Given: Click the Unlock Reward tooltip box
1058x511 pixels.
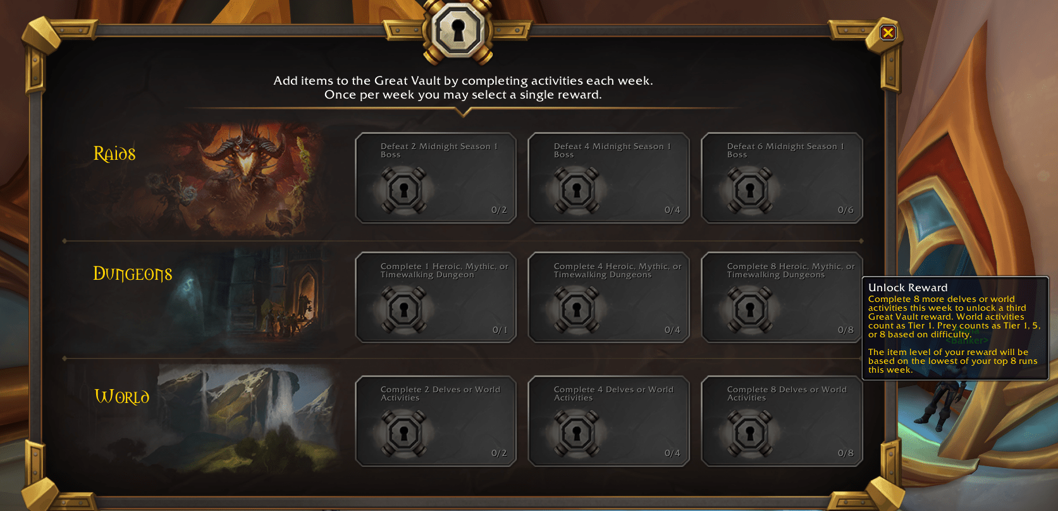Looking at the screenshot, I should [x=956, y=328].
